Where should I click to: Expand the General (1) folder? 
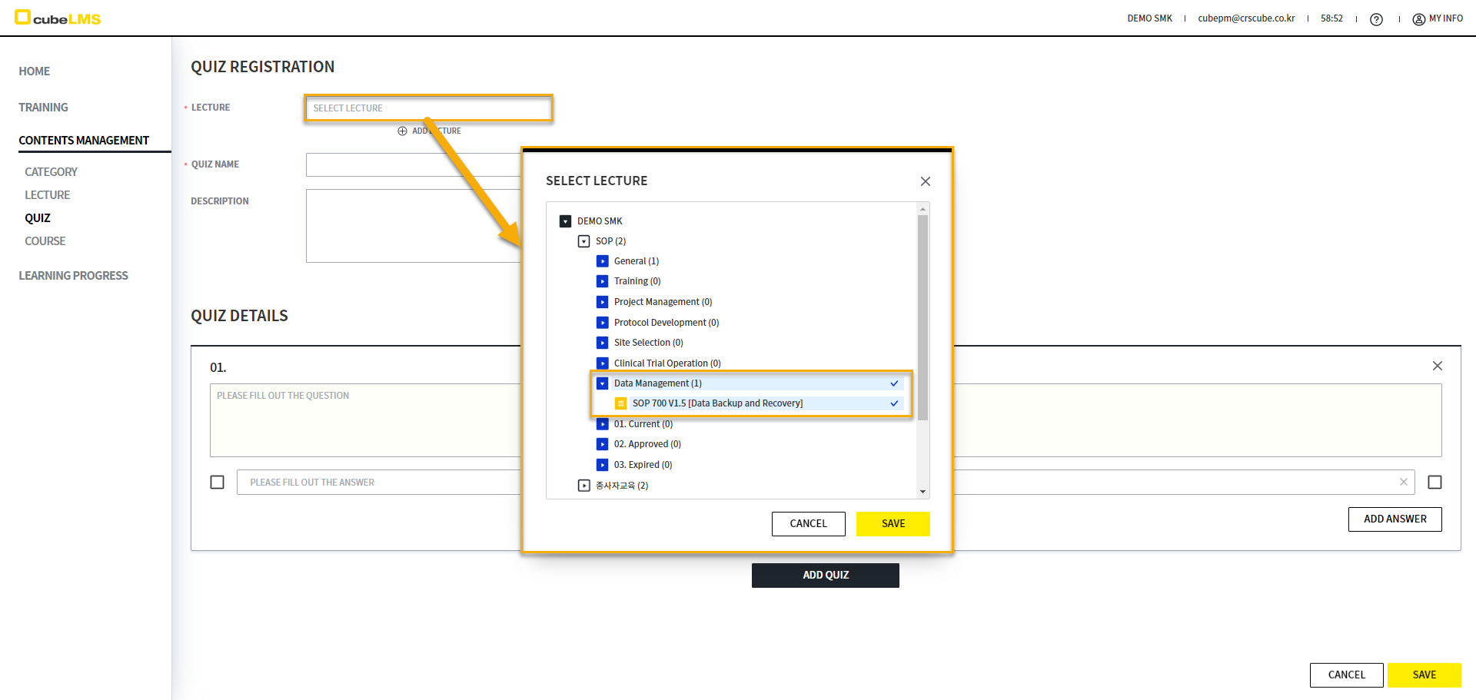point(603,261)
